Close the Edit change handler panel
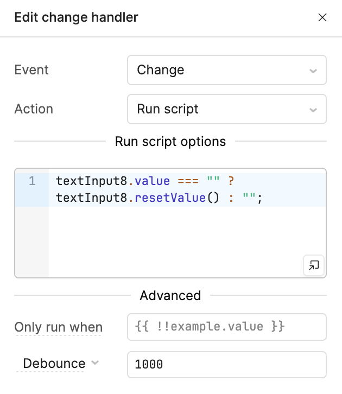 322,18
